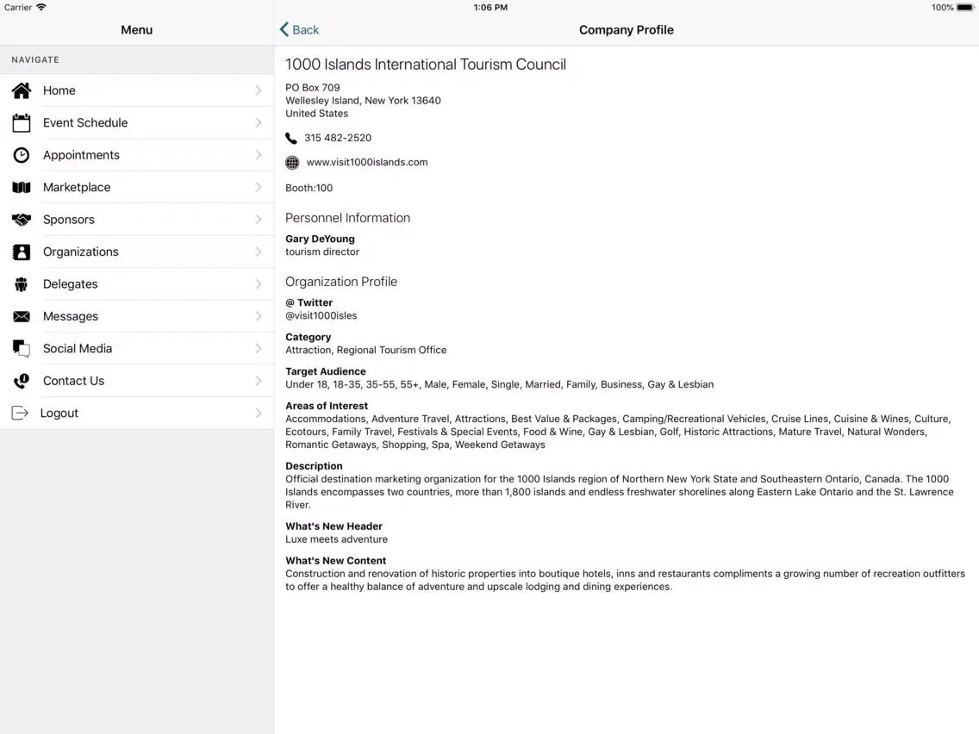The image size is (979, 734).
Task: Click the Social Media chat icon
Action: [22, 349]
